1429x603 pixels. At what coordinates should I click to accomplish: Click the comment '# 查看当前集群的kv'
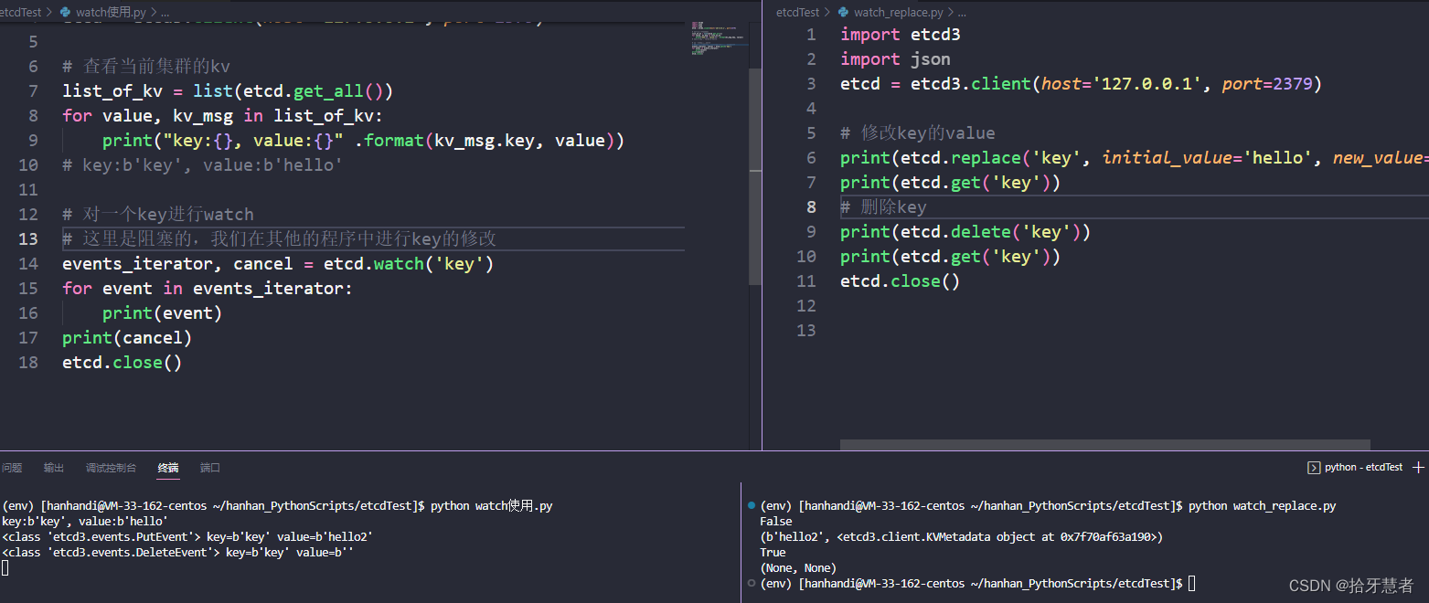146,67
